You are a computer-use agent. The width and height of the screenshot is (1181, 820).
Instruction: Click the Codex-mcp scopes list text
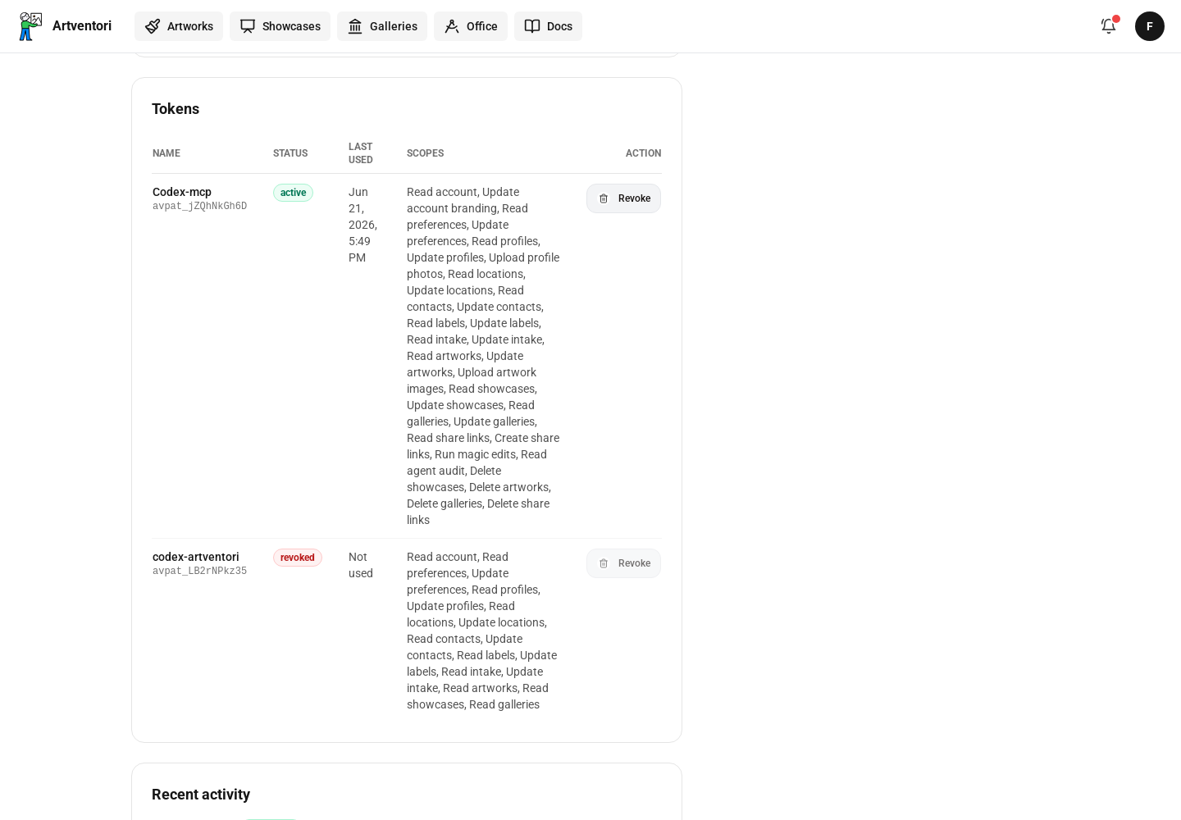click(x=483, y=356)
